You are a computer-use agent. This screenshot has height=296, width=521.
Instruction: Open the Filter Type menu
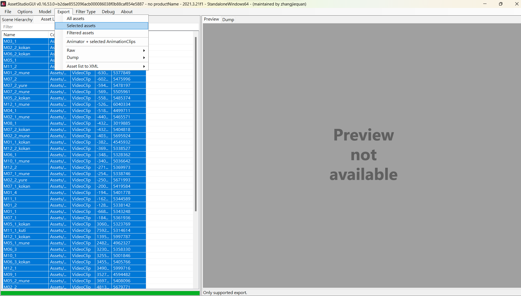pos(85,12)
